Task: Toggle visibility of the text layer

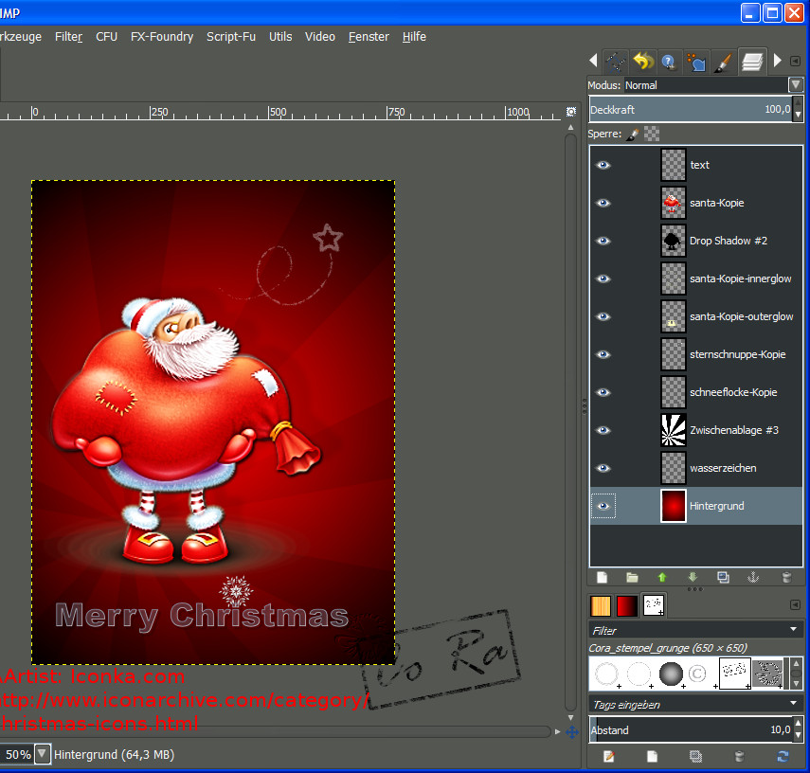Action: click(x=603, y=165)
